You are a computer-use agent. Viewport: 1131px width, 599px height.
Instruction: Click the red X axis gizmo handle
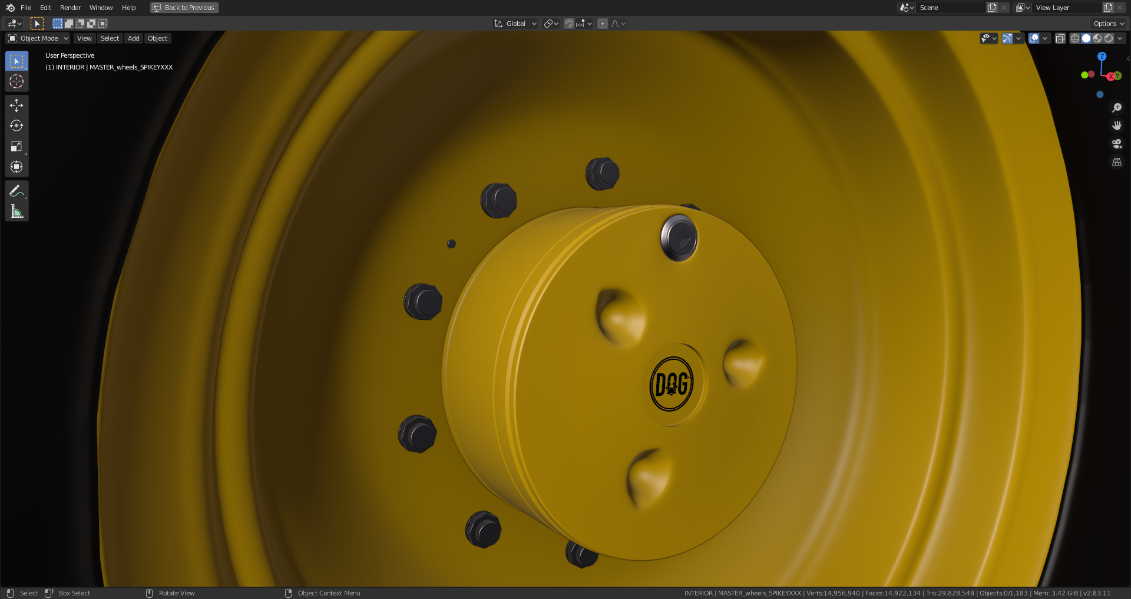coord(1110,77)
